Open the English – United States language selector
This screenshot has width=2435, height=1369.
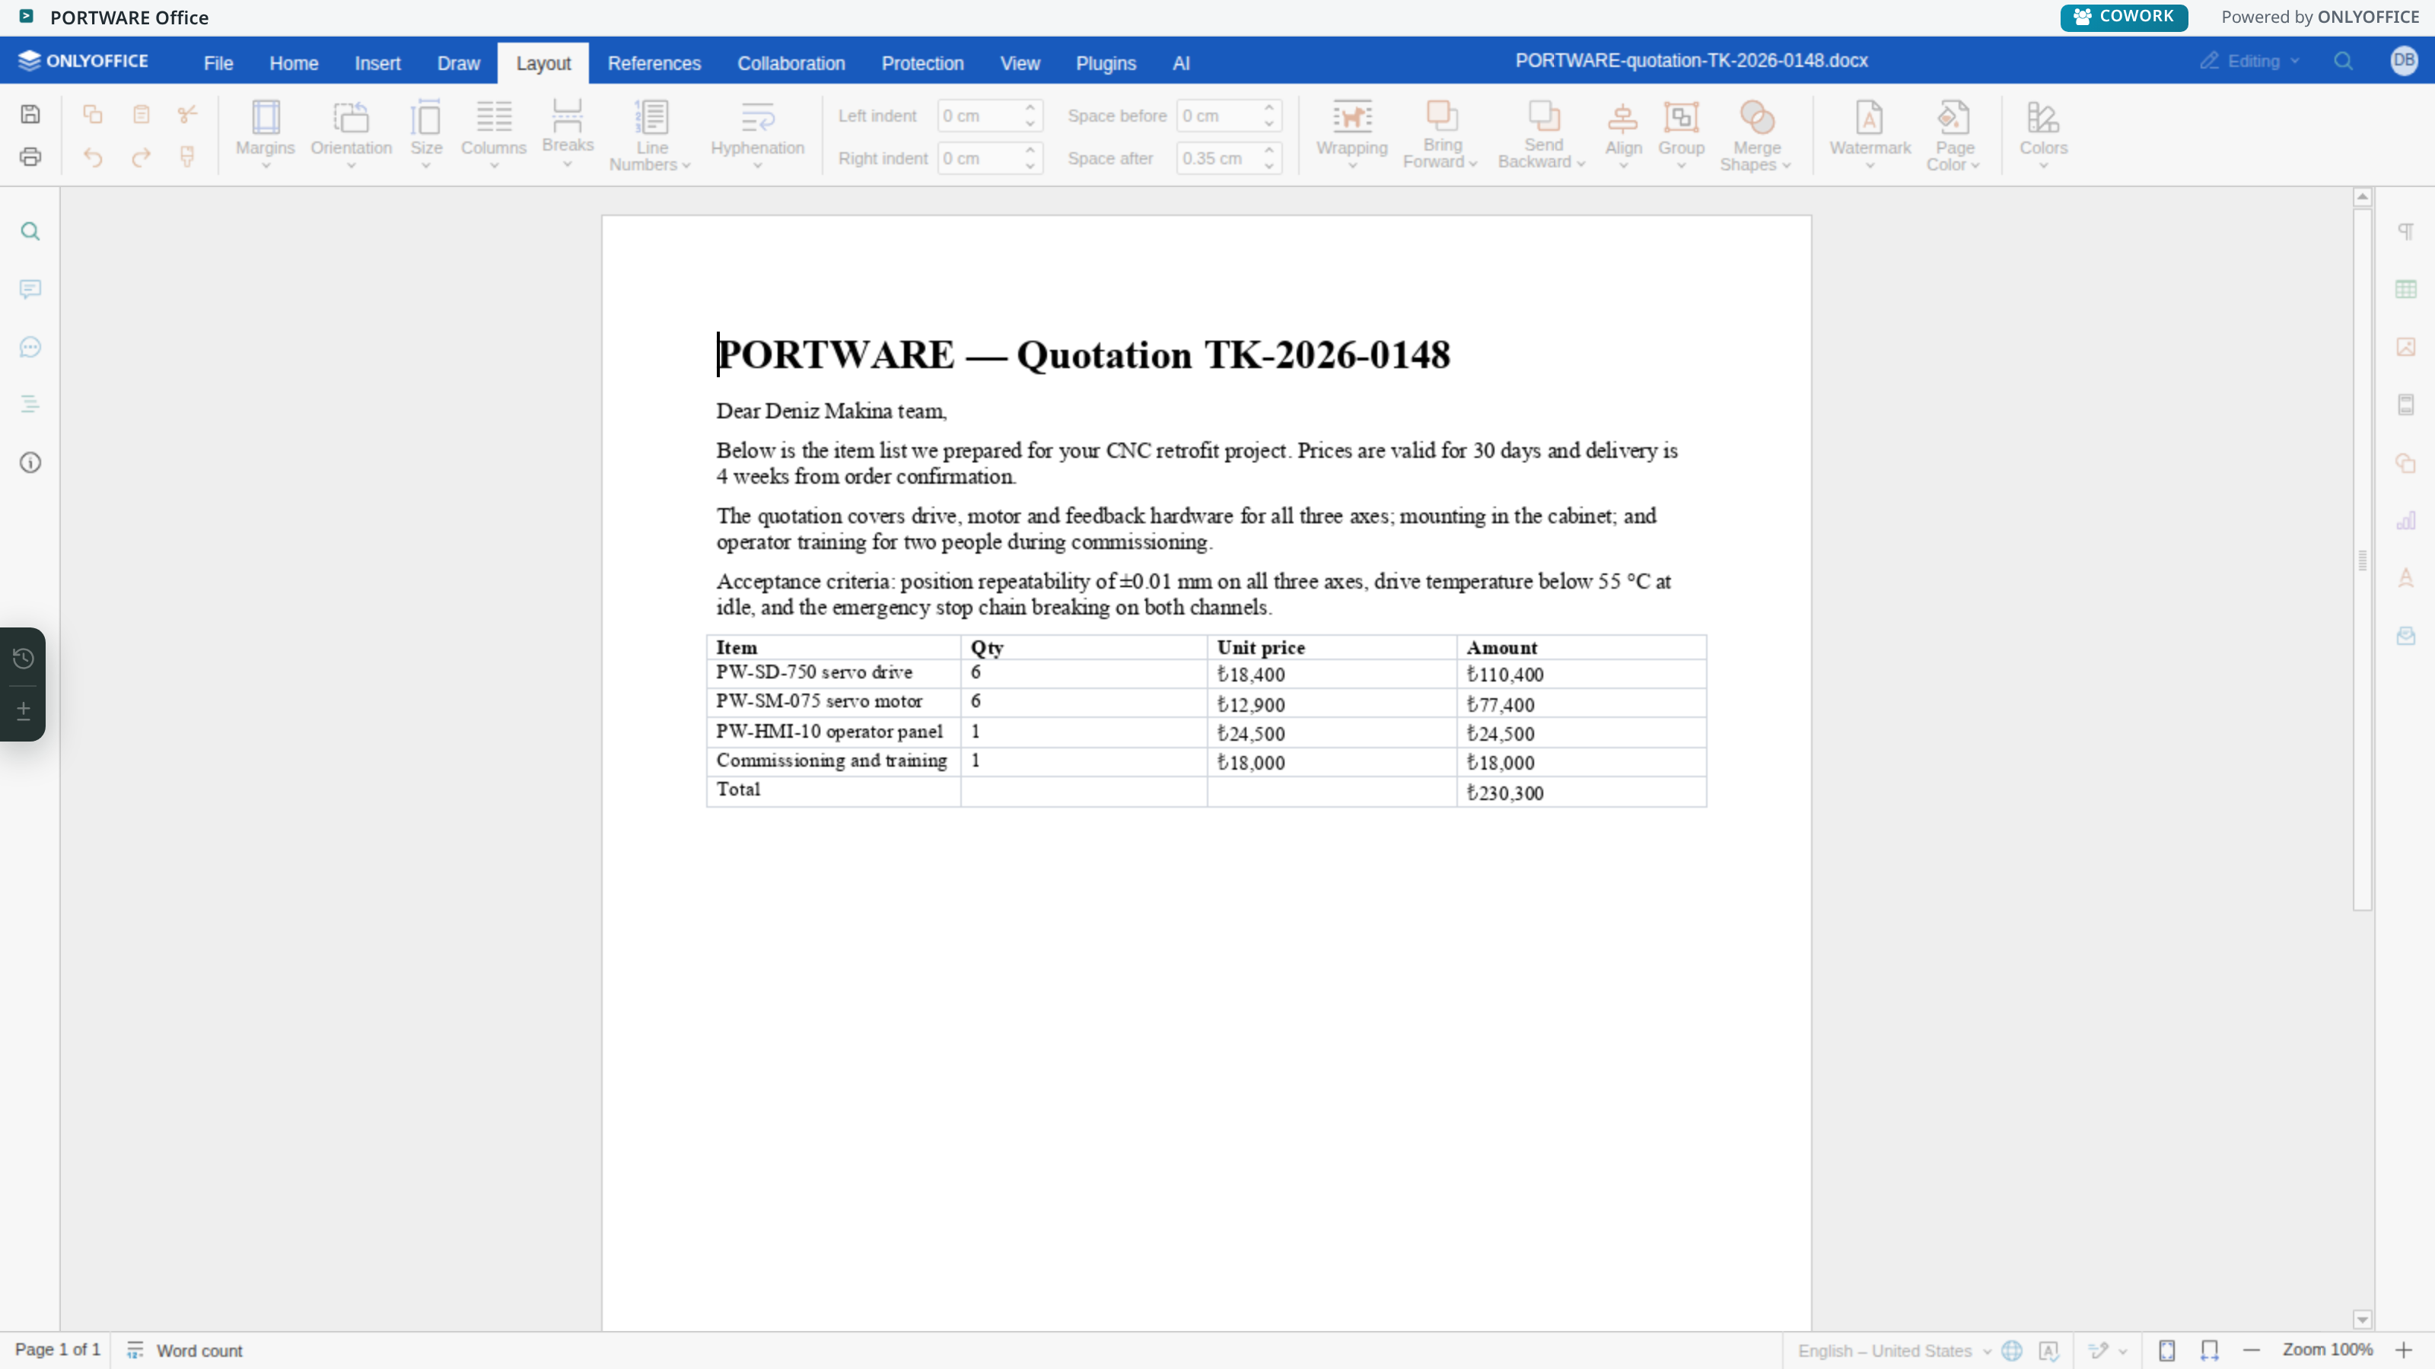click(1893, 1350)
